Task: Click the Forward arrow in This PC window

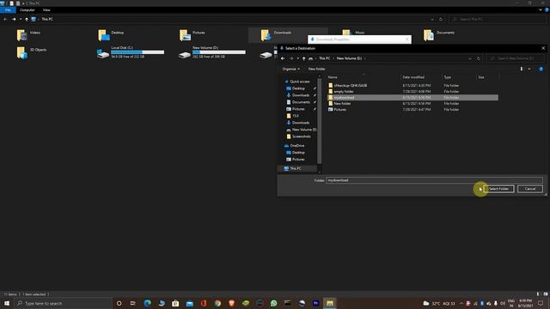Action: (x=14, y=19)
